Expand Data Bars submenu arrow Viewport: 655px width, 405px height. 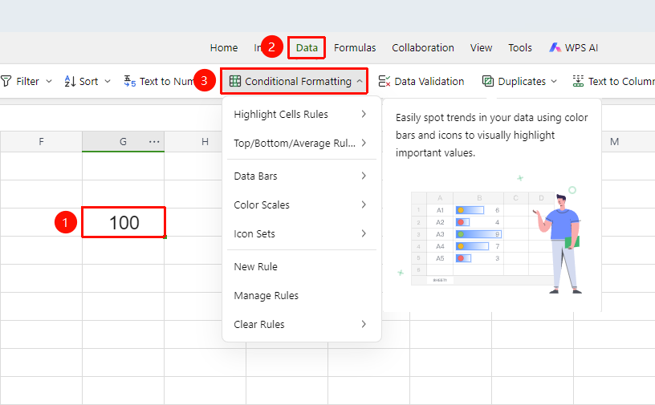364,176
